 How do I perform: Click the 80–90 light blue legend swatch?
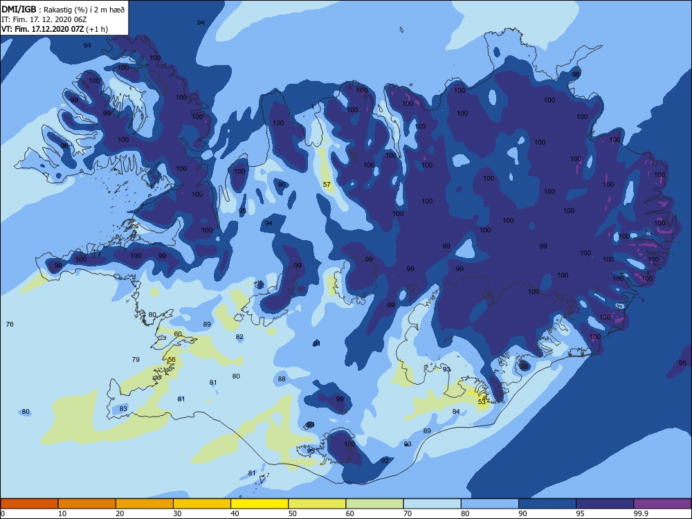pyautogui.click(x=490, y=504)
